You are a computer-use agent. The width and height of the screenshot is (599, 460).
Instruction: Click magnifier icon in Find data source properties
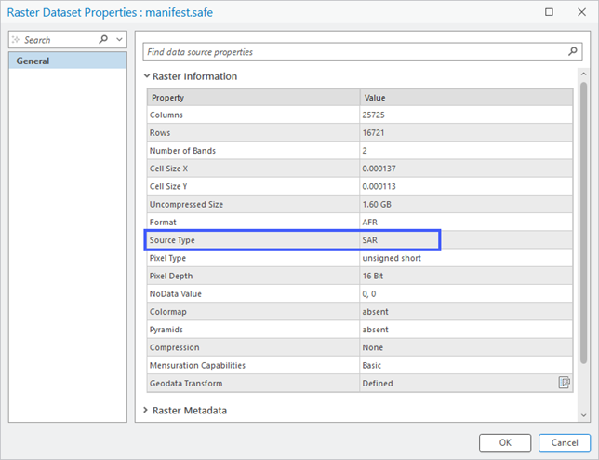coord(573,52)
